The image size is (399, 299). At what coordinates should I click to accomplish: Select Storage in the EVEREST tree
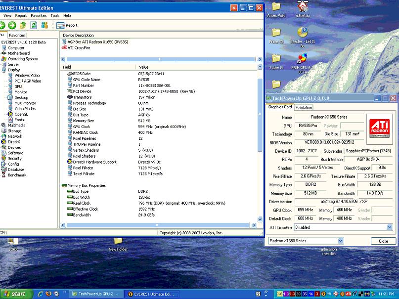tap(14, 131)
